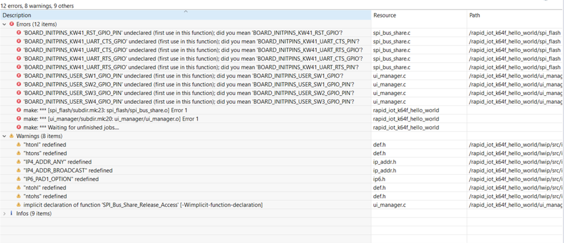Collapse the Warnings (8 items) group
The image size is (564, 243).
click(x=5, y=136)
